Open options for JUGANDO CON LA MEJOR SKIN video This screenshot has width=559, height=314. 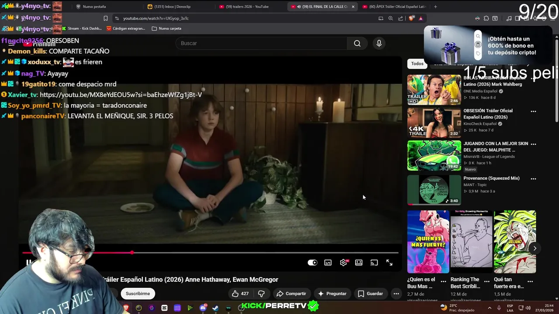[x=533, y=144]
